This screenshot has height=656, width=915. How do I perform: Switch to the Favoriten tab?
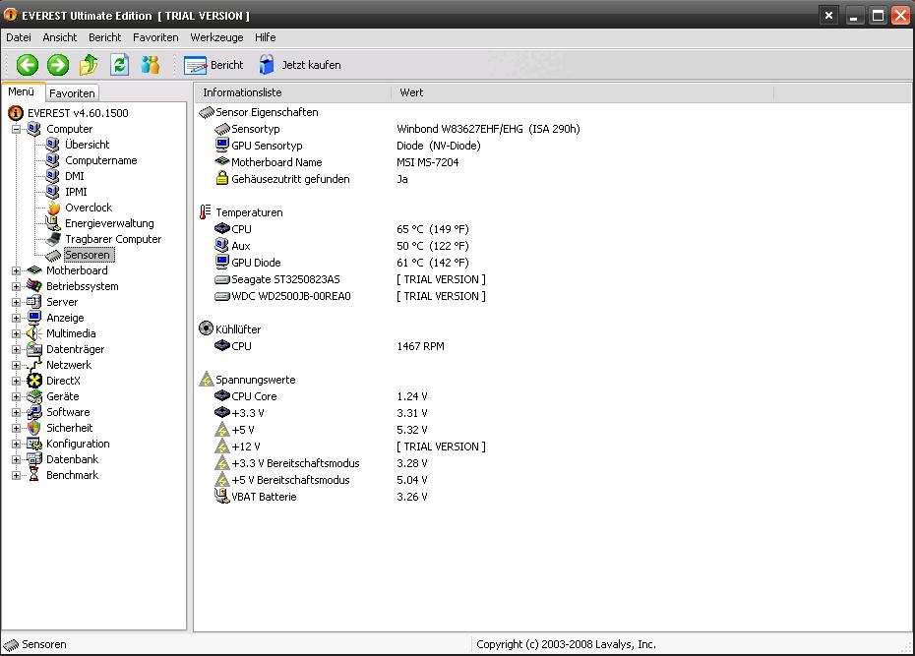tap(72, 93)
